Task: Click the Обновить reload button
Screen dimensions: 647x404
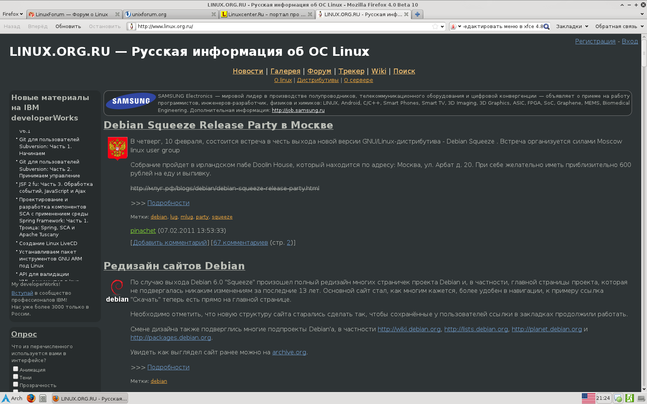Action: tap(68, 27)
